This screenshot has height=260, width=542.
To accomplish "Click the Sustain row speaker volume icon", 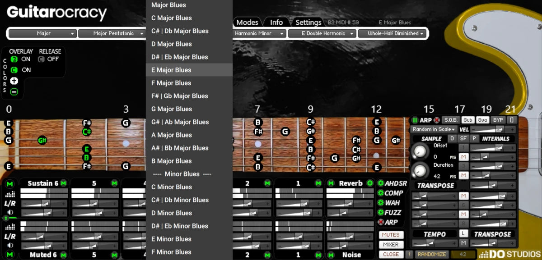I will click(9, 212).
